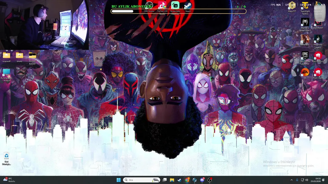The width and height of the screenshot is (328, 184).
Task: Launch the TikTok LIVE Studio shortcut
Action: click(162, 8)
